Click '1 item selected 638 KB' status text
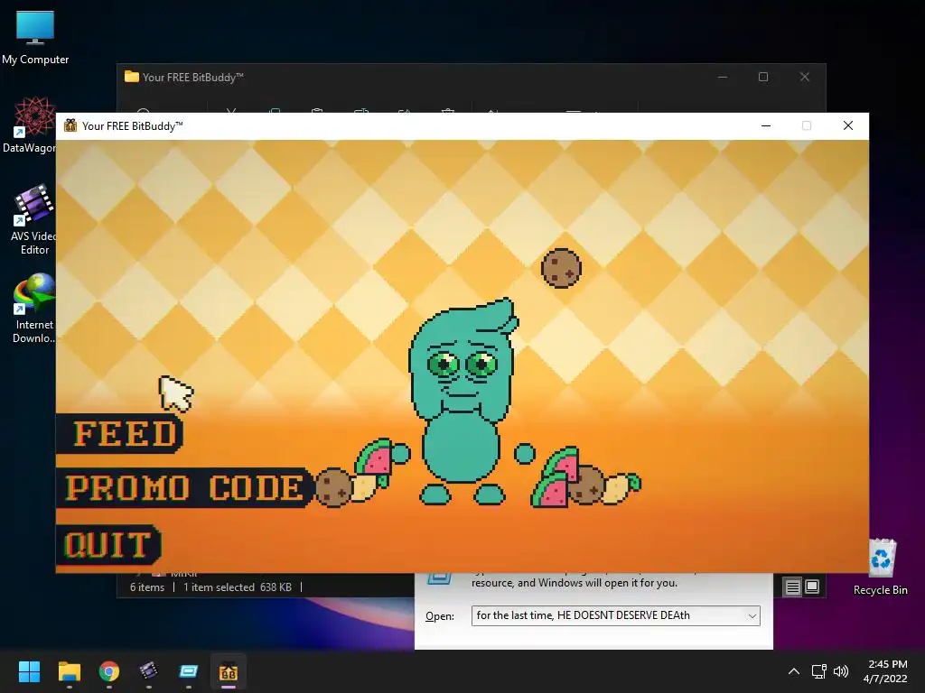This screenshot has width=925, height=693. click(x=238, y=587)
